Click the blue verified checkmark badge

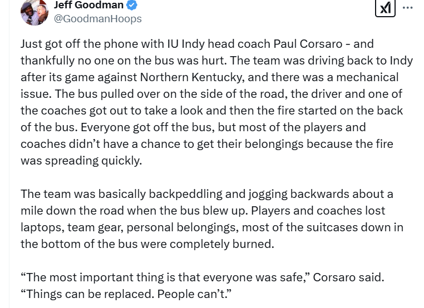tap(132, 5)
